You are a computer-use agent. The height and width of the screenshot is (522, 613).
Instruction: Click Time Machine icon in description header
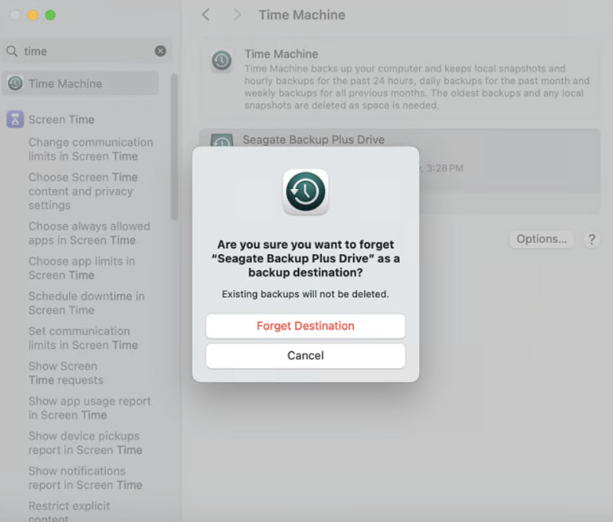click(x=222, y=61)
